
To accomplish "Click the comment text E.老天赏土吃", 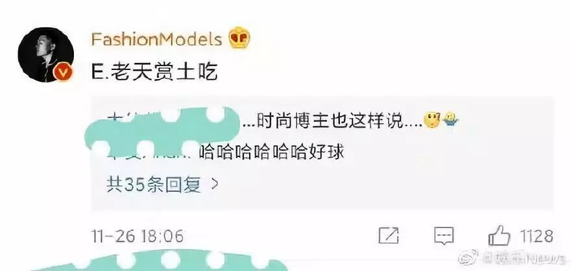I will pyautogui.click(x=154, y=73).
